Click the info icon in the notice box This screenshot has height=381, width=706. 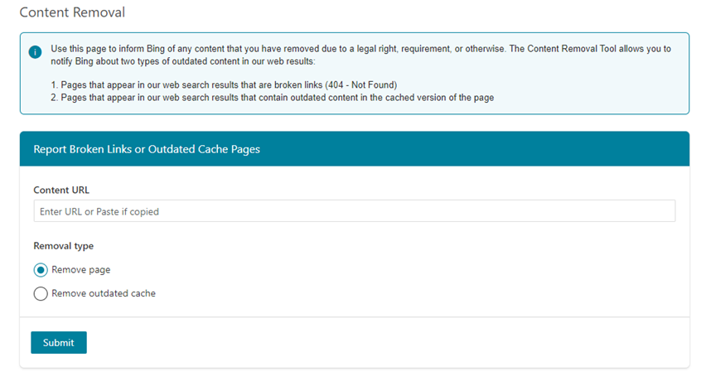(35, 52)
